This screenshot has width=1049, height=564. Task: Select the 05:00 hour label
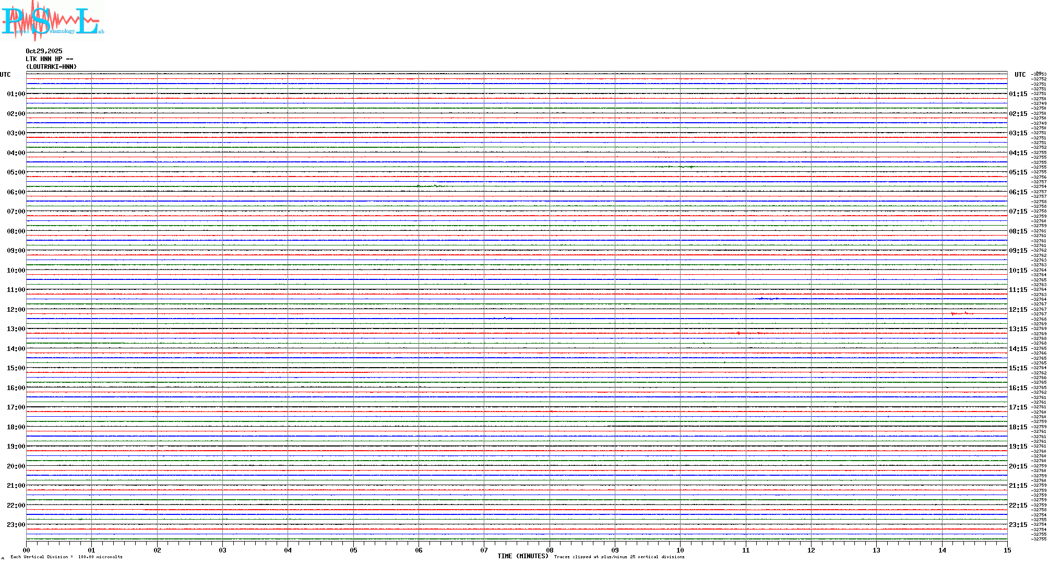(16, 172)
